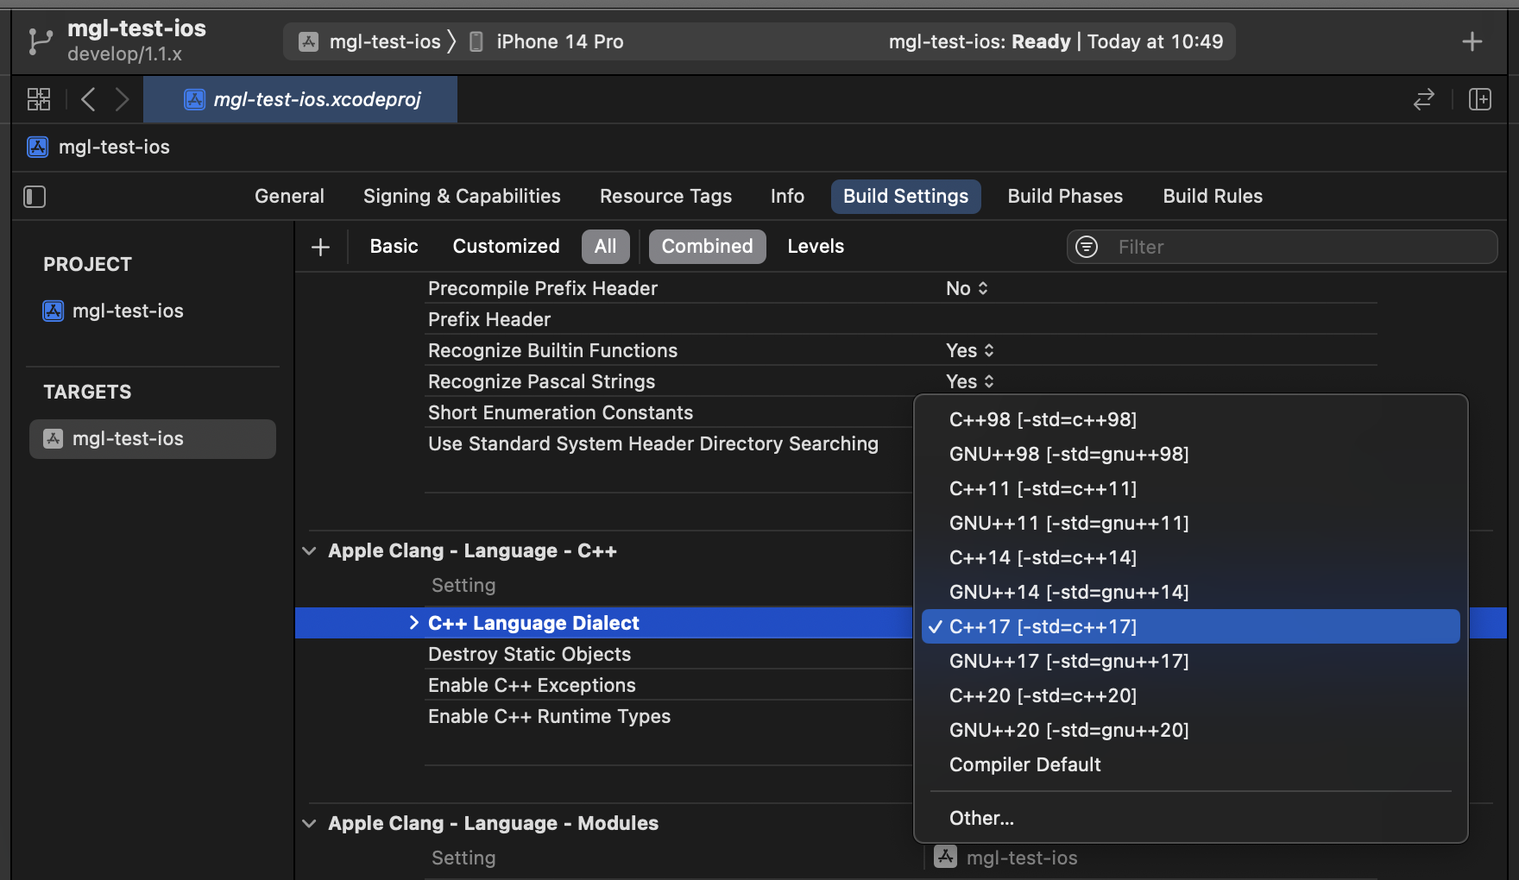1519x880 pixels.
Task: Click the plus button in the title bar
Action: [1472, 41]
